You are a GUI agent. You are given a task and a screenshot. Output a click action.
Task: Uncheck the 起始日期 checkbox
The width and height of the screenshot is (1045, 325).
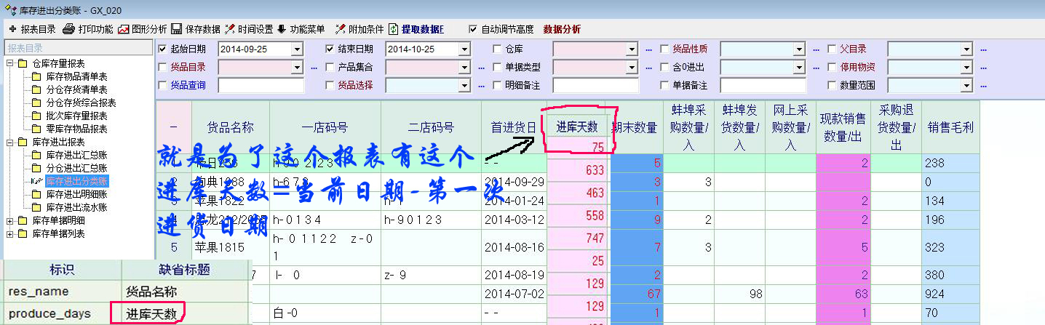pos(162,49)
